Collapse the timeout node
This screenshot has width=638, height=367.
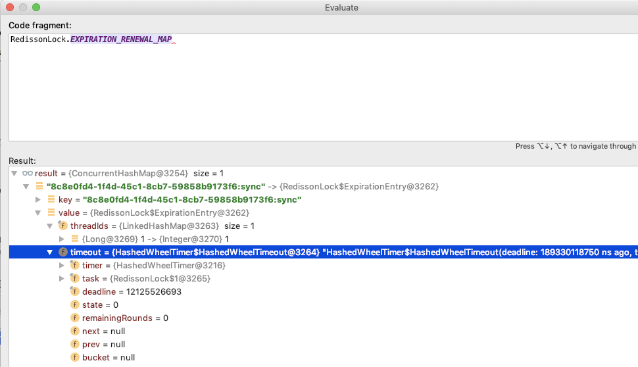point(49,253)
